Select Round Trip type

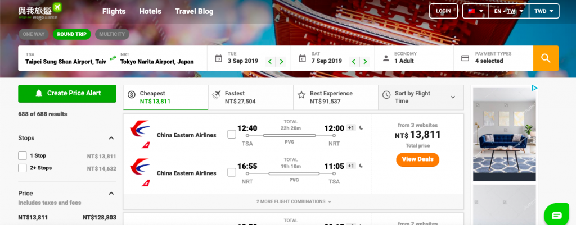[71, 34]
